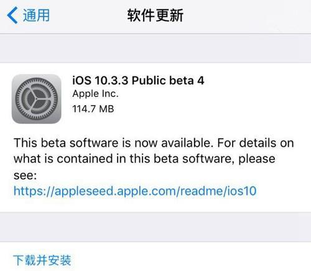Tap the gray spacer above the update info
Screen dimensions: 311x271
click(155, 48)
